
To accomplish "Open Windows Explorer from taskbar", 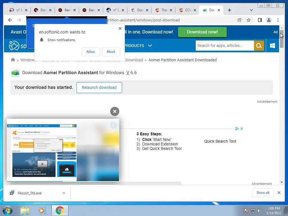I will (25, 210).
